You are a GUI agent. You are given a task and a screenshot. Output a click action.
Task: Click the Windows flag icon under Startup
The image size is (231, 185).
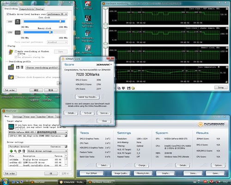coord(11,52)
